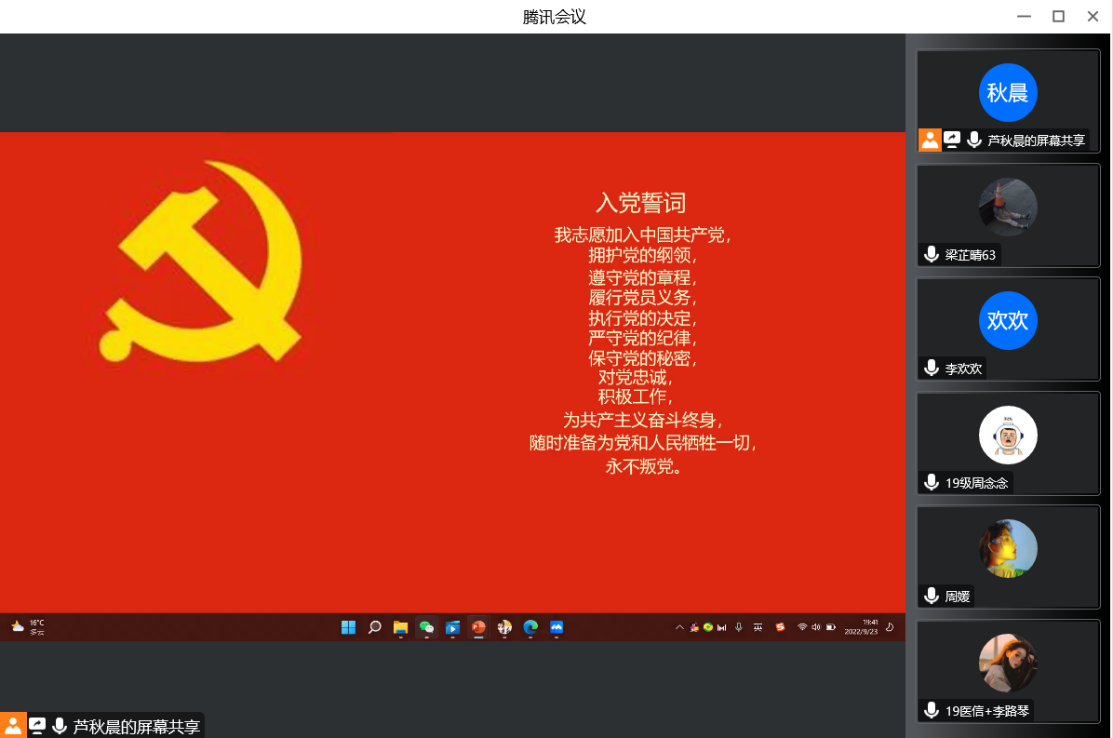Viewport: 1113px width, 738px height.
Task: Open the weather widget showing 16°C
Action: (28, 627)
